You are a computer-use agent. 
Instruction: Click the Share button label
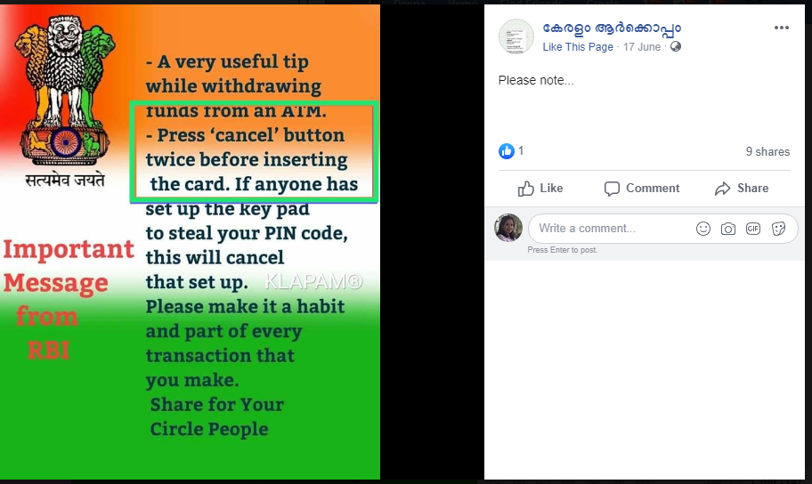(752, 189)
